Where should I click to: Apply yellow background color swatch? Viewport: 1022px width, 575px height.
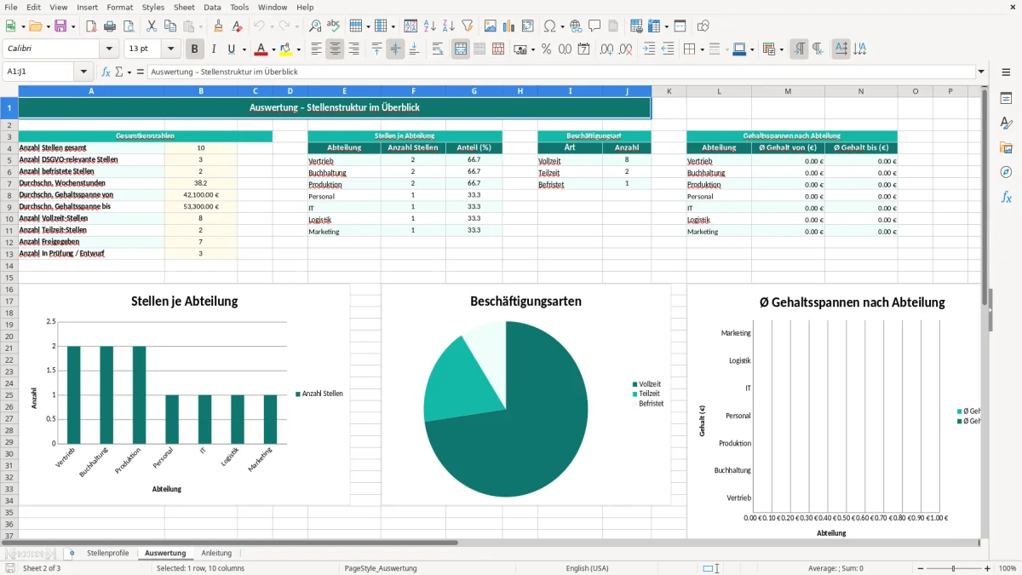click(286, 49)
